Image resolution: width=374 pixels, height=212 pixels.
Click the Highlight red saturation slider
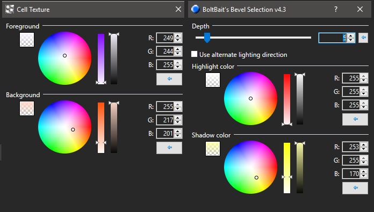(x=287, y=99)
